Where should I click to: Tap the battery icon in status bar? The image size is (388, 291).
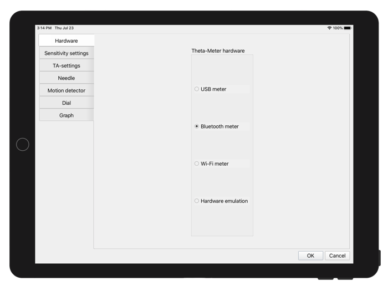point(348,28)
